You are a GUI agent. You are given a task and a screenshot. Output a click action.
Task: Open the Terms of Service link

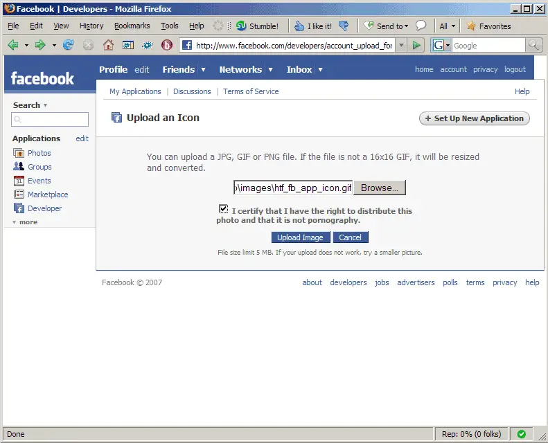pos(251,91)
